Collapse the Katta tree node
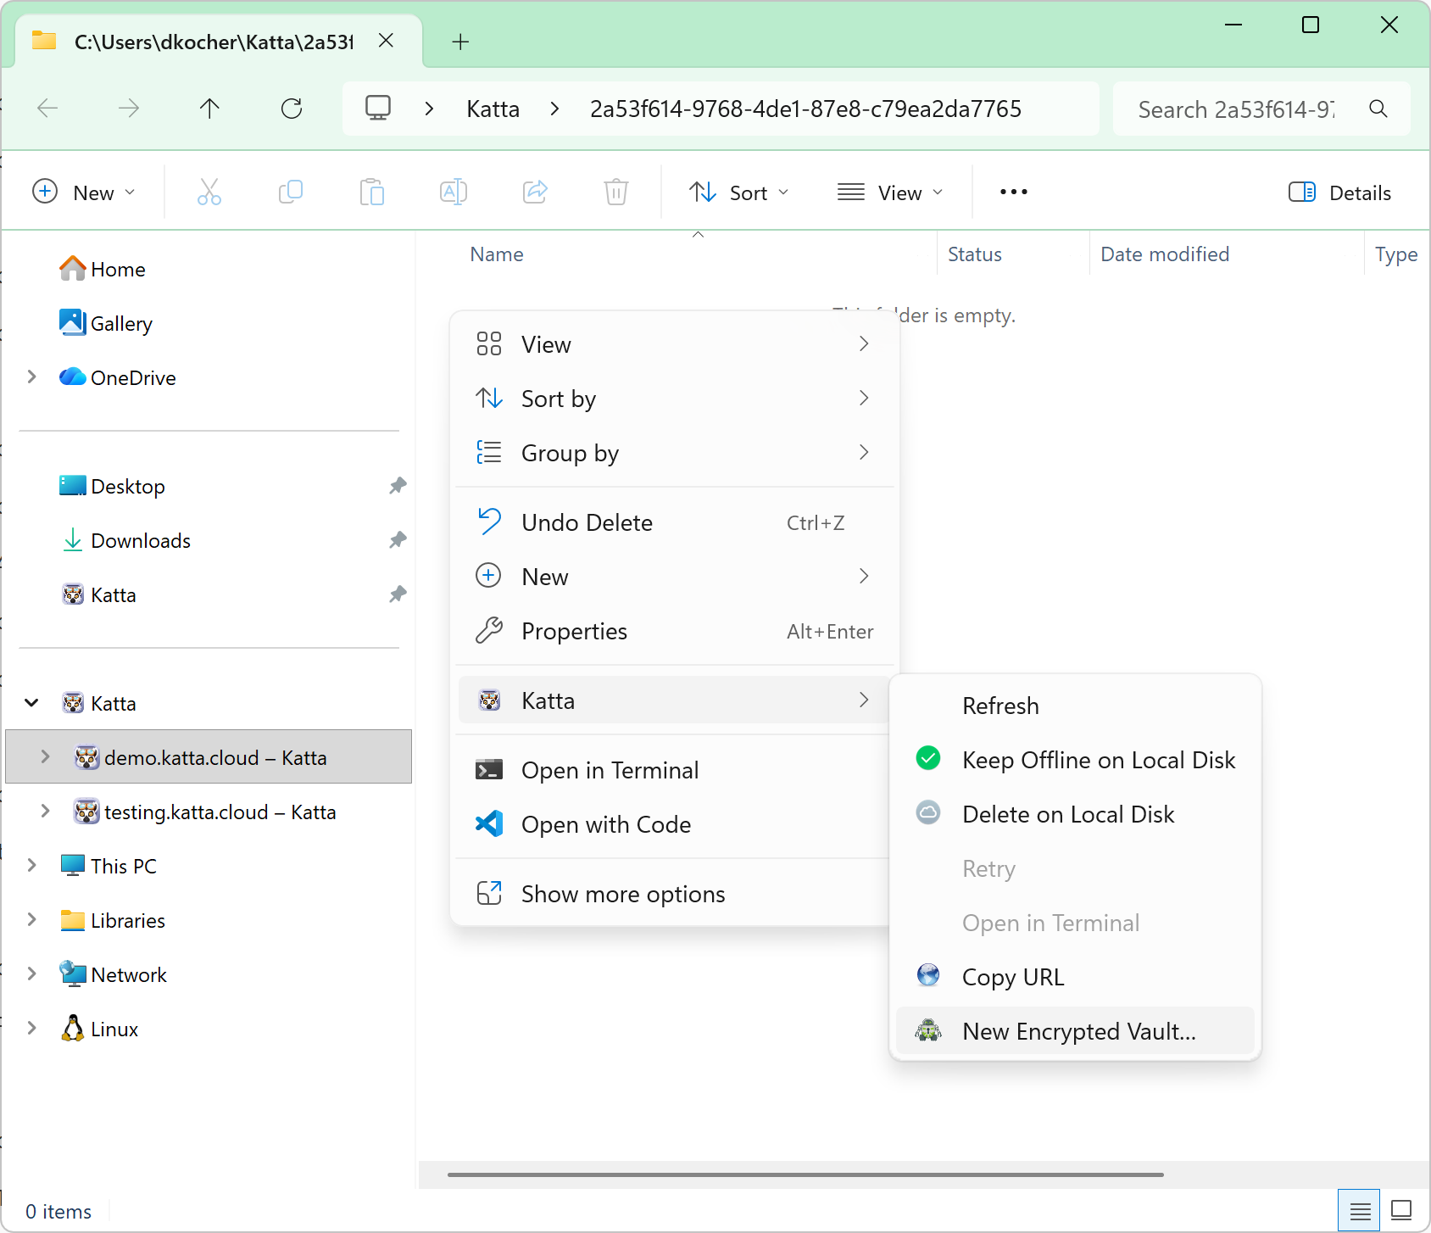1431x1233 pixels. pyautogui.click(x=31, y=703)
